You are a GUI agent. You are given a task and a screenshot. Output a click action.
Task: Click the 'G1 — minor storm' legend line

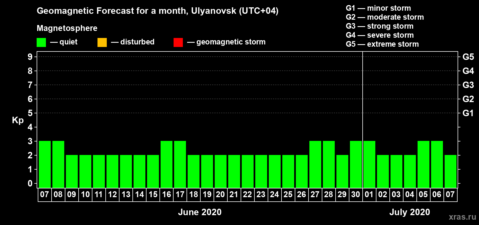coord(378,8)
